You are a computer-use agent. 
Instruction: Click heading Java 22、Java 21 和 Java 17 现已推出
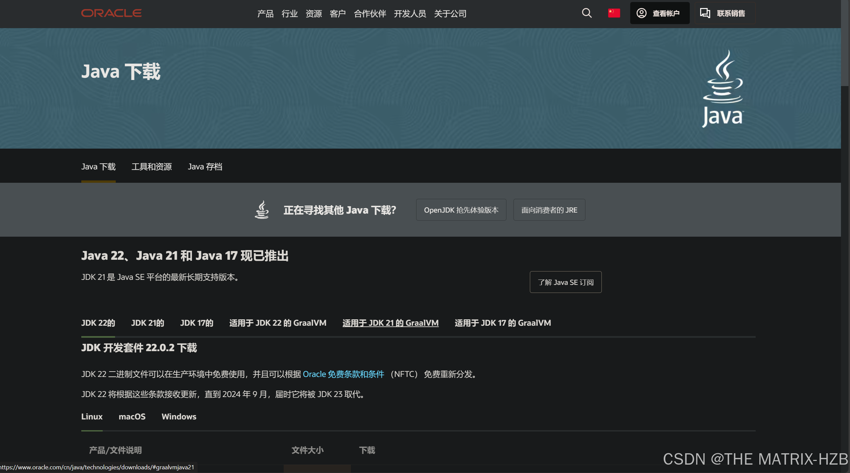pyautogui.click(x=185, y=256)
